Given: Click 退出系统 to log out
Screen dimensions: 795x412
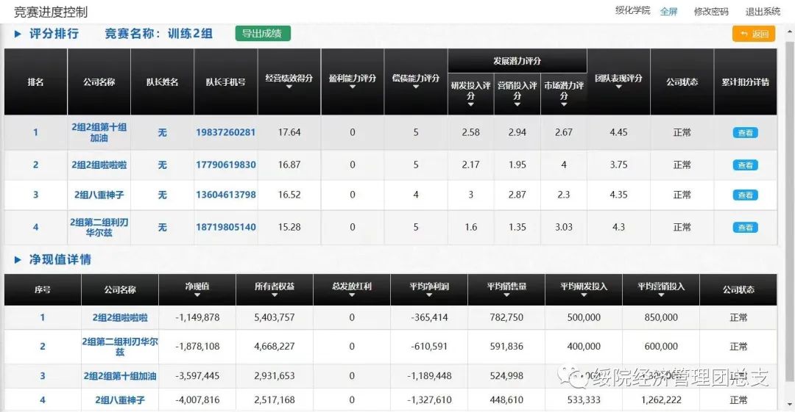Looking at the screenshot, I should tap(763, 12).
